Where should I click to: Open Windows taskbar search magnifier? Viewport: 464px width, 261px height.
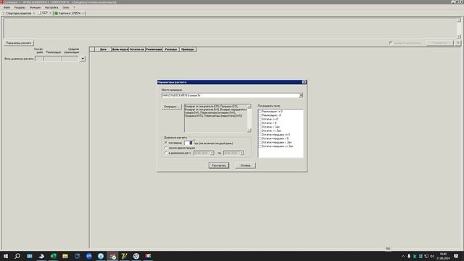pos(17,256)
